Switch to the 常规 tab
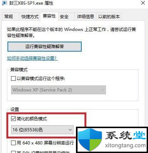Screen dimensions: 148x153 pos(9,16)
